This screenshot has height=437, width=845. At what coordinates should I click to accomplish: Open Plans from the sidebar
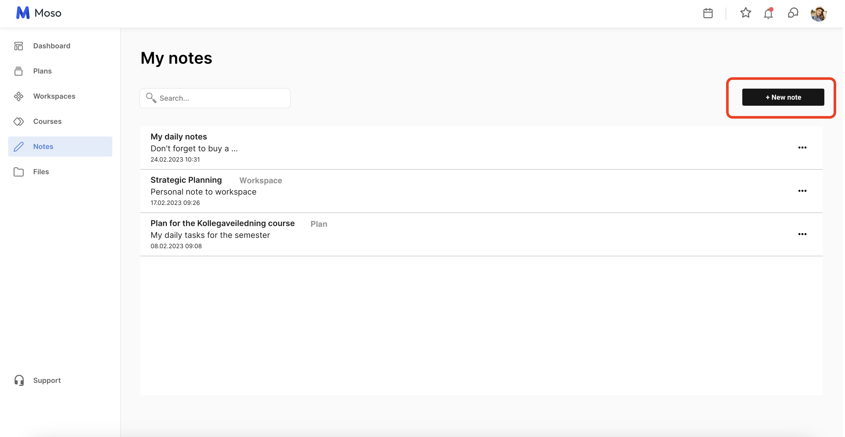tap(42, 71)
